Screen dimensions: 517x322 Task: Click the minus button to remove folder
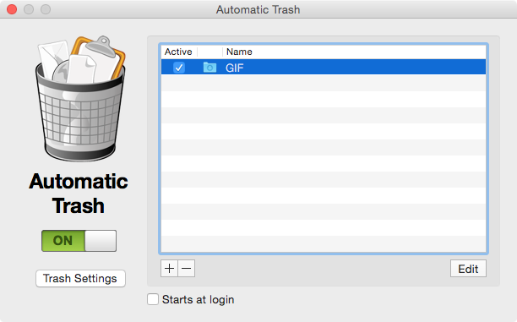pos(187,269)
